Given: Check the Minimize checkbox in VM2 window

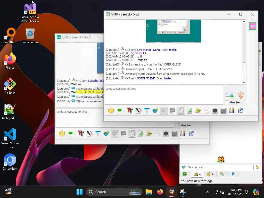Looking at the screenshot, I should point(177,125).
